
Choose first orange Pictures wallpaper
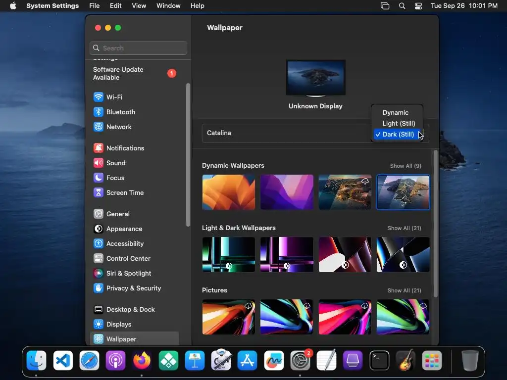pyautogui.click(x=229, y=317)
